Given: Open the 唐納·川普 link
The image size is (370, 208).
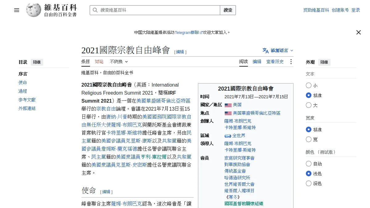Looking at the screenshot, I should coord(117,117).
